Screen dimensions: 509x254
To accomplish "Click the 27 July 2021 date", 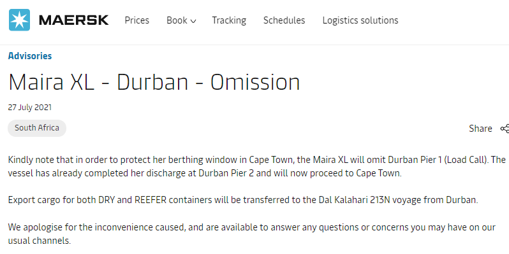I will click(30, 108).
